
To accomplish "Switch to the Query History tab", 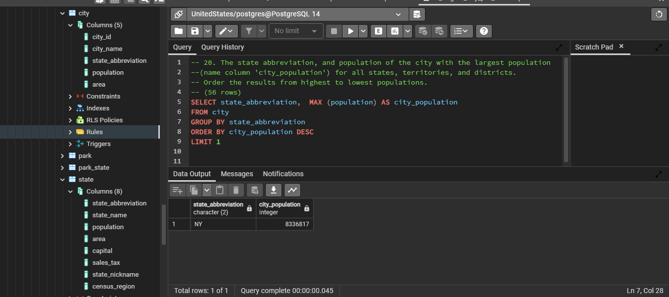I will (222, 47).
